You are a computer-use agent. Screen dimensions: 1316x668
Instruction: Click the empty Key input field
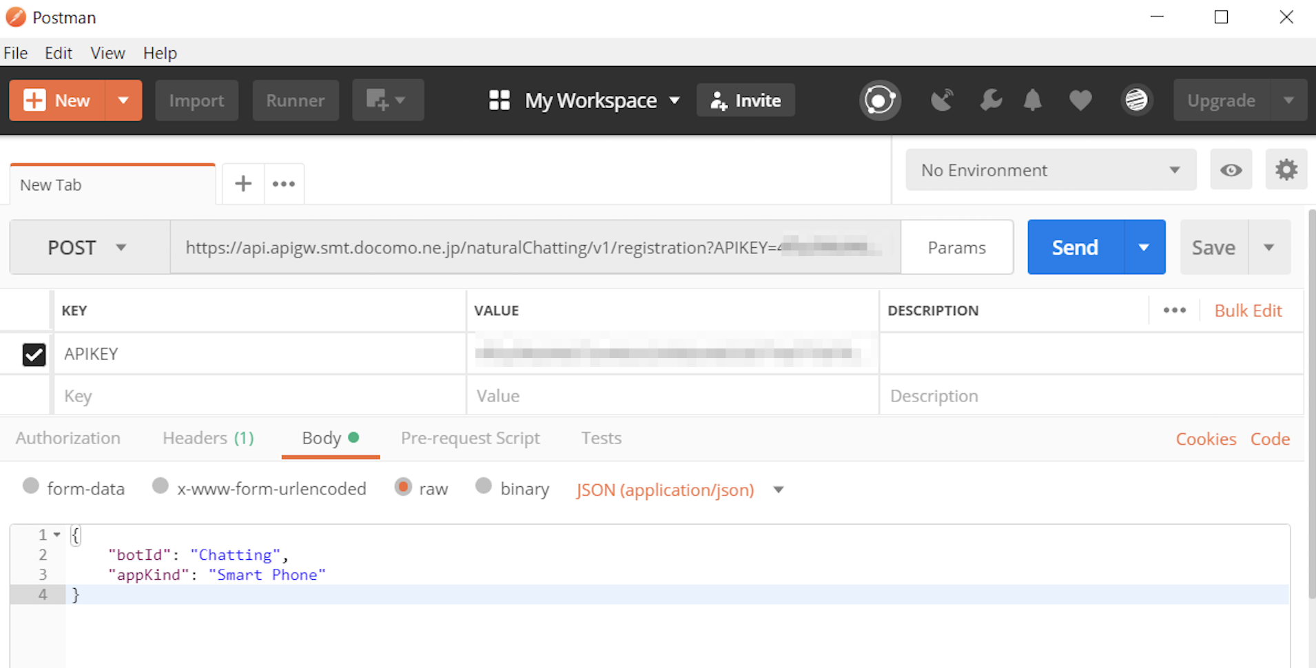(x=260, y=396)
